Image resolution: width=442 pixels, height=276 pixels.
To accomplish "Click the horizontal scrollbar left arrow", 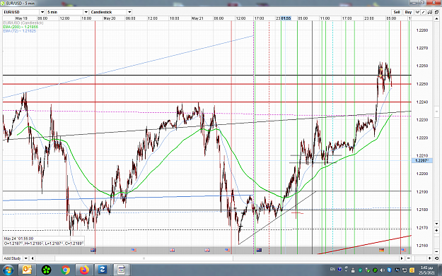I will click(x=33, y=258).
